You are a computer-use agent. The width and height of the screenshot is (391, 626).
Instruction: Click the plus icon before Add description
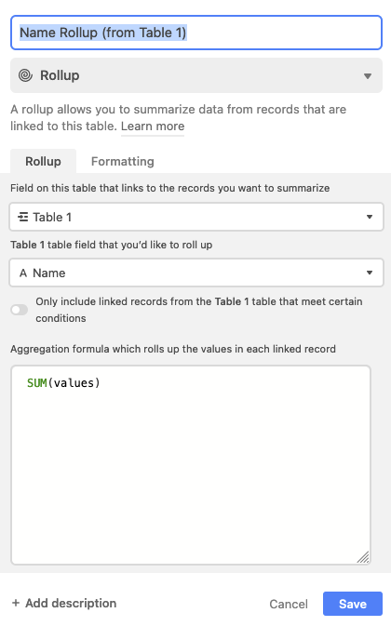click(x=16, y=603)
